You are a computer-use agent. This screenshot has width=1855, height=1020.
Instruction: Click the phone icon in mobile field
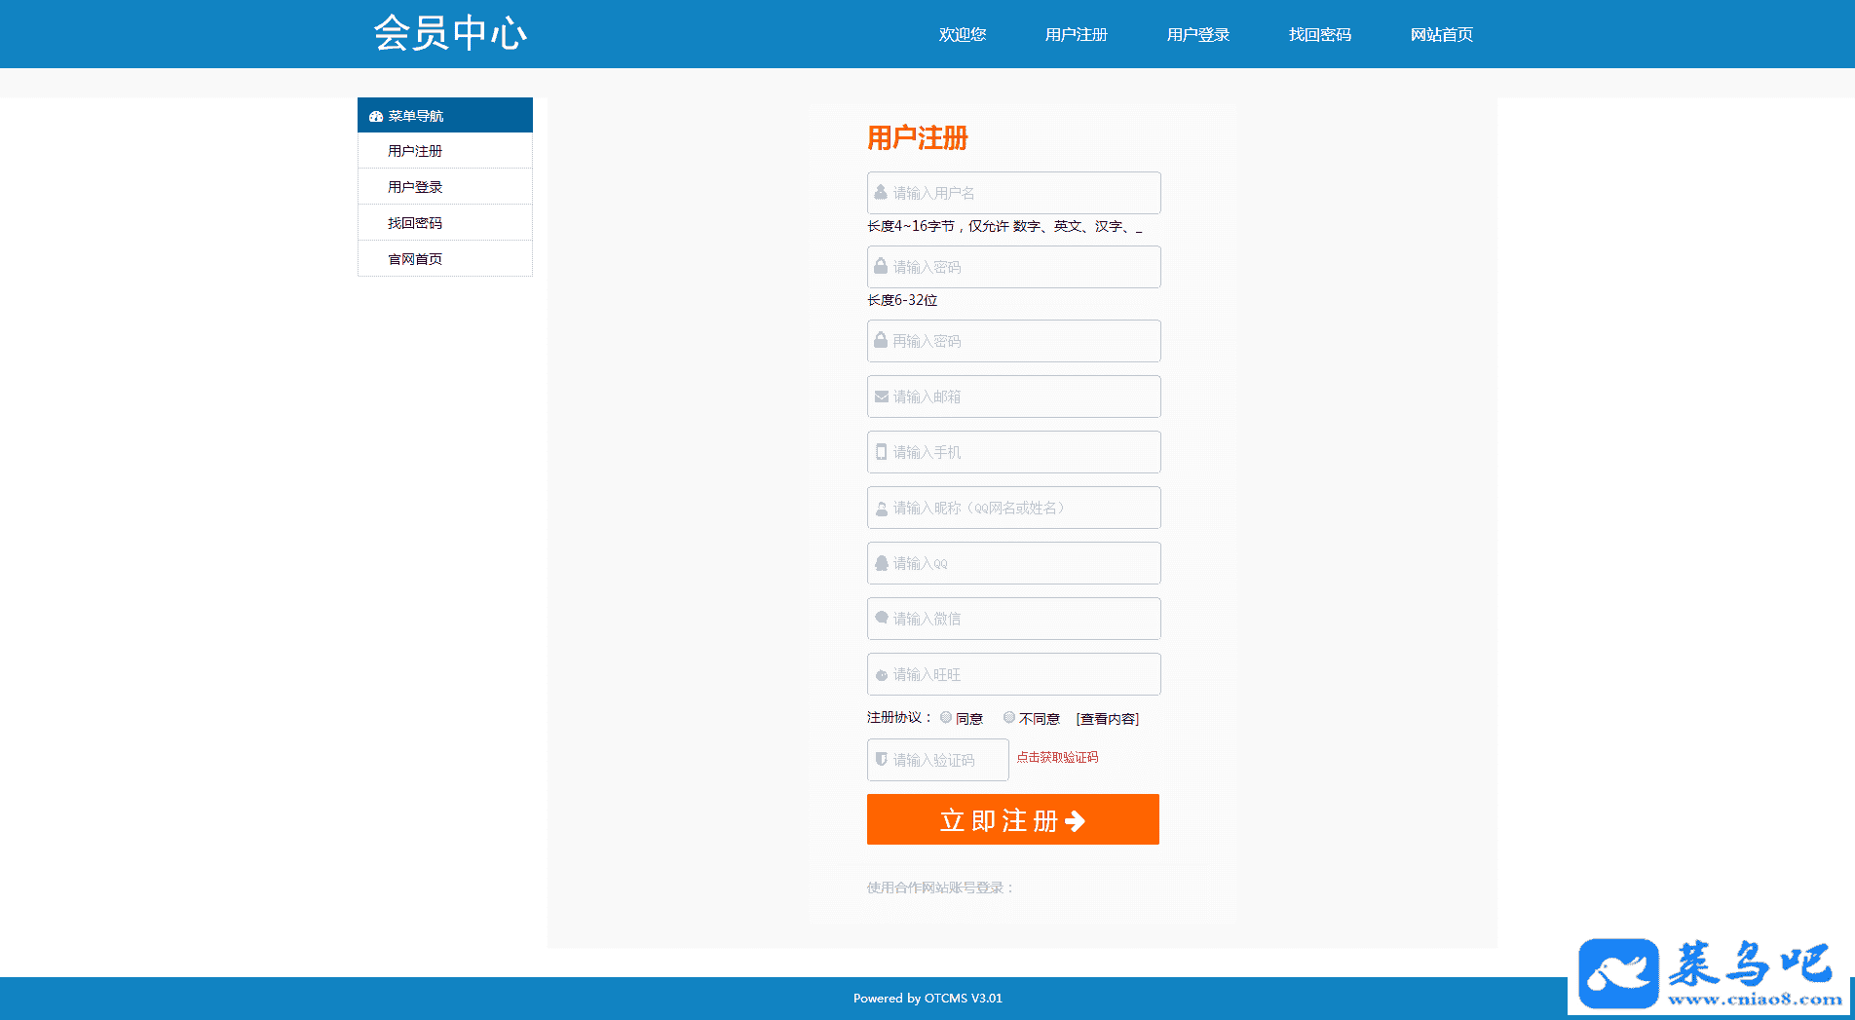click(x=881, y=452)
